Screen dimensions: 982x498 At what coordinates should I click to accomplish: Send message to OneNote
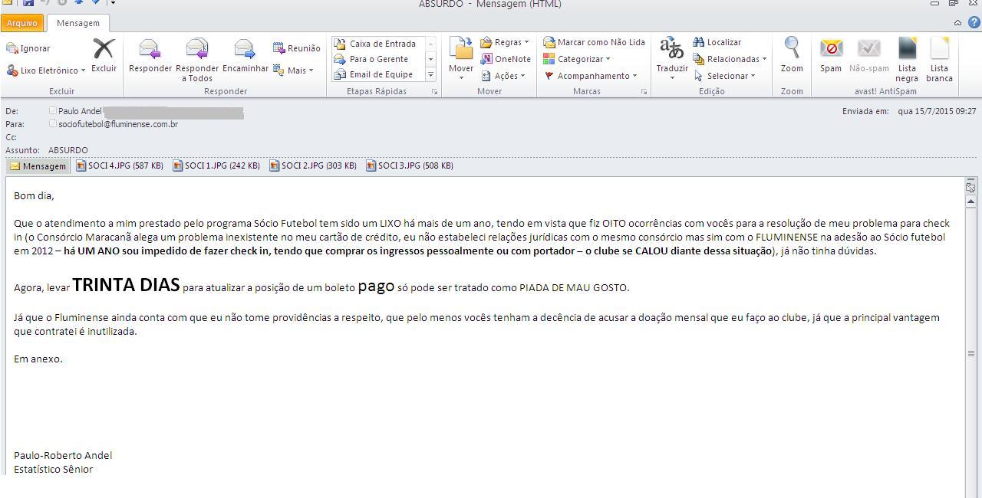506,59
